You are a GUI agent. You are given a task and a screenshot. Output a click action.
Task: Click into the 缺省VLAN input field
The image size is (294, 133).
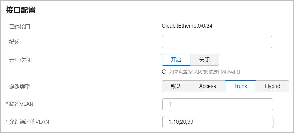tap(218, 104)
